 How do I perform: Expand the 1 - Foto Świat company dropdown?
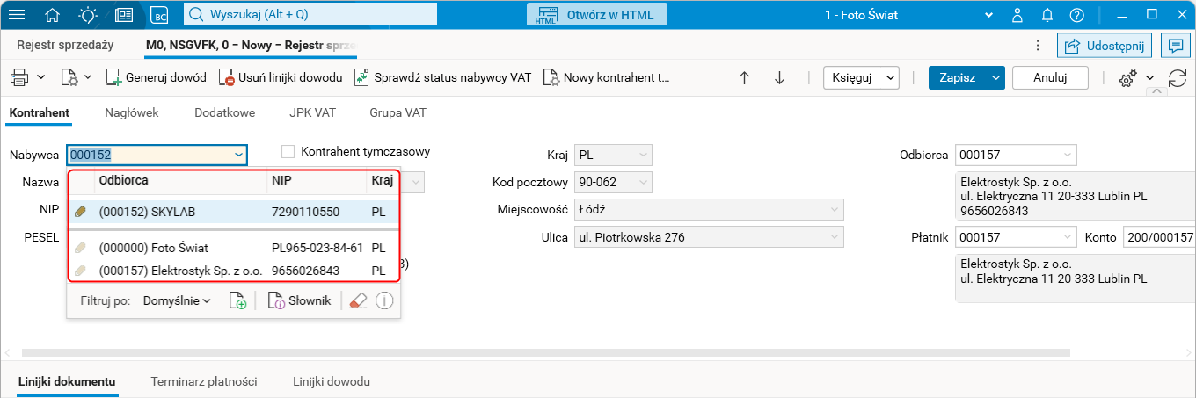pos(989,15)
